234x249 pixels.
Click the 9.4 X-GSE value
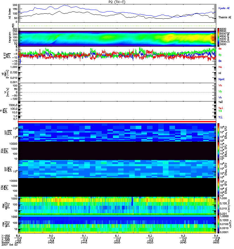tap(216, 236)
